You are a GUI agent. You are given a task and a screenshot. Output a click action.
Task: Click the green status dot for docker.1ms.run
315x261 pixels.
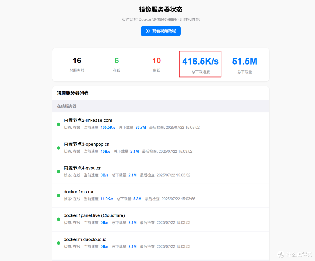(59, 196)
